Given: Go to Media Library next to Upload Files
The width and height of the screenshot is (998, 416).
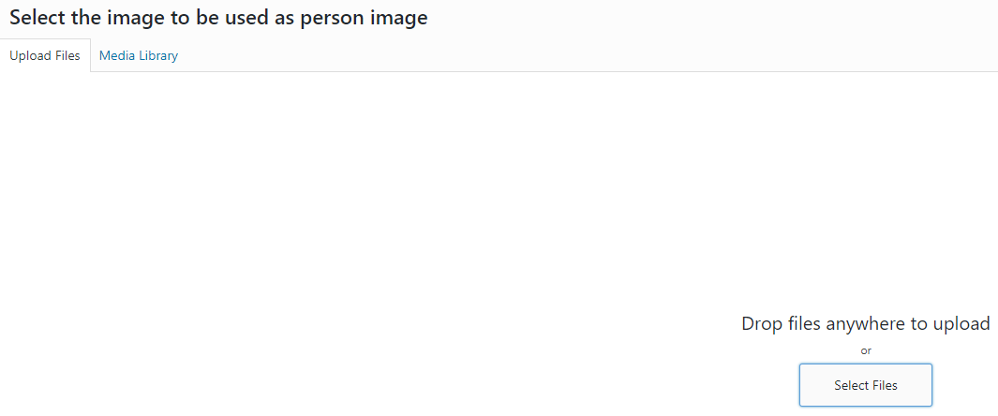Looking at the screenshot, I should coord(138,55).
